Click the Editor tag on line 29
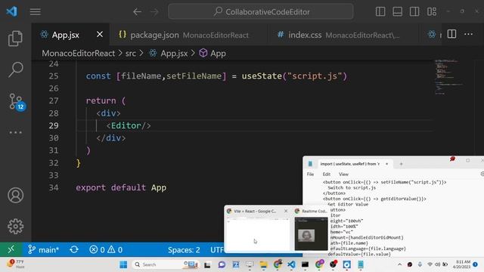This screenshot has width=484, height=272. click(126, 125)
